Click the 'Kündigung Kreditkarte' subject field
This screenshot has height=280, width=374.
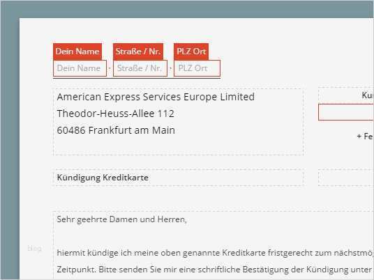click(178, 178)
